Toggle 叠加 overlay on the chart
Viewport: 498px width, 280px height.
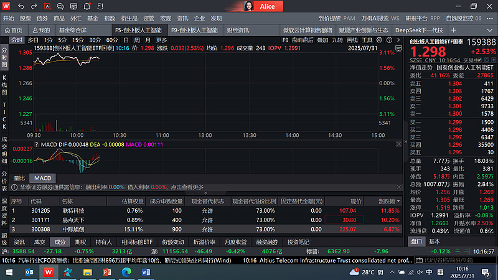(x=322, y=40)
